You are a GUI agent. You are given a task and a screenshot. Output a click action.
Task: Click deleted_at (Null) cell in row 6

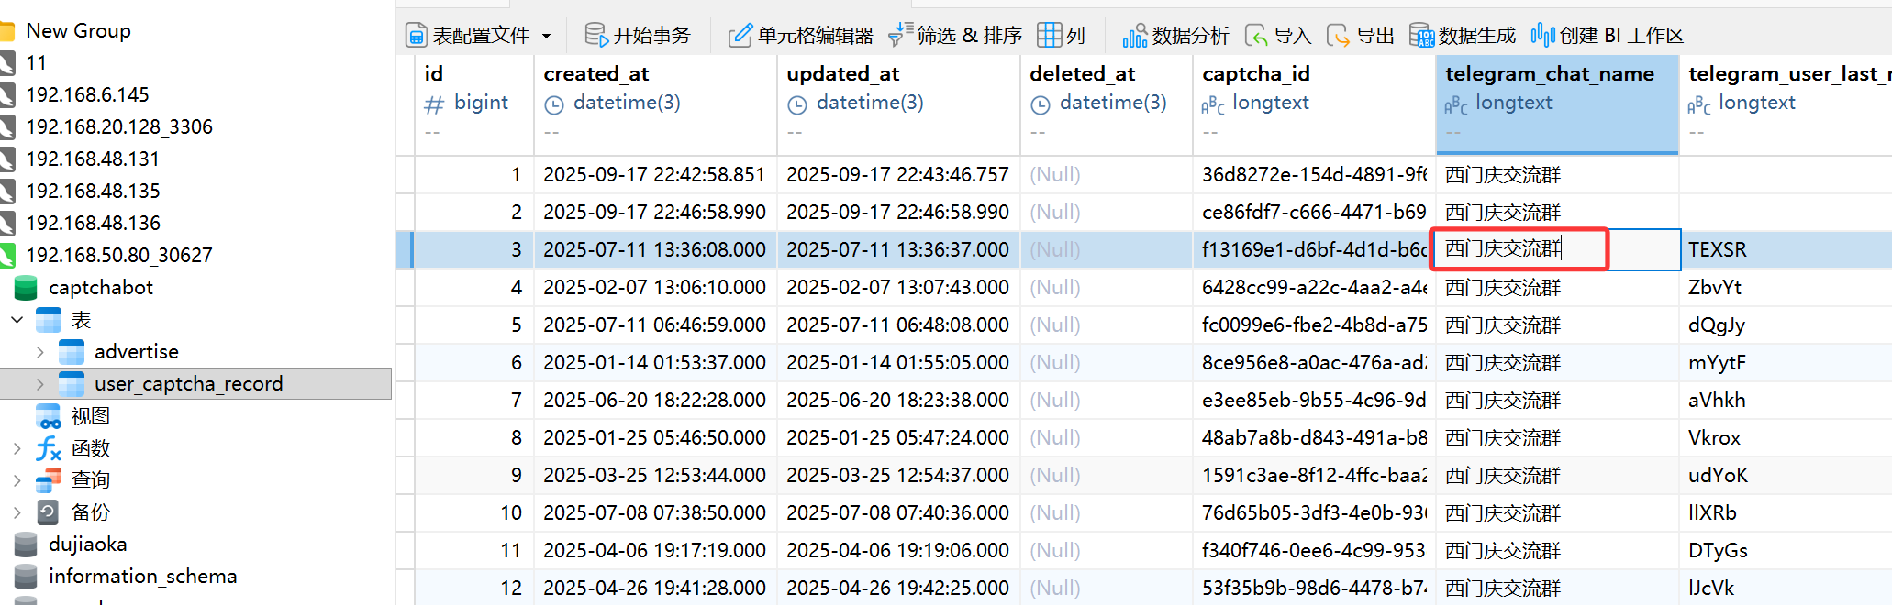1106,363
